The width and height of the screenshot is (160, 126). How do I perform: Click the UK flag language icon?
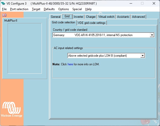[4, 15]
